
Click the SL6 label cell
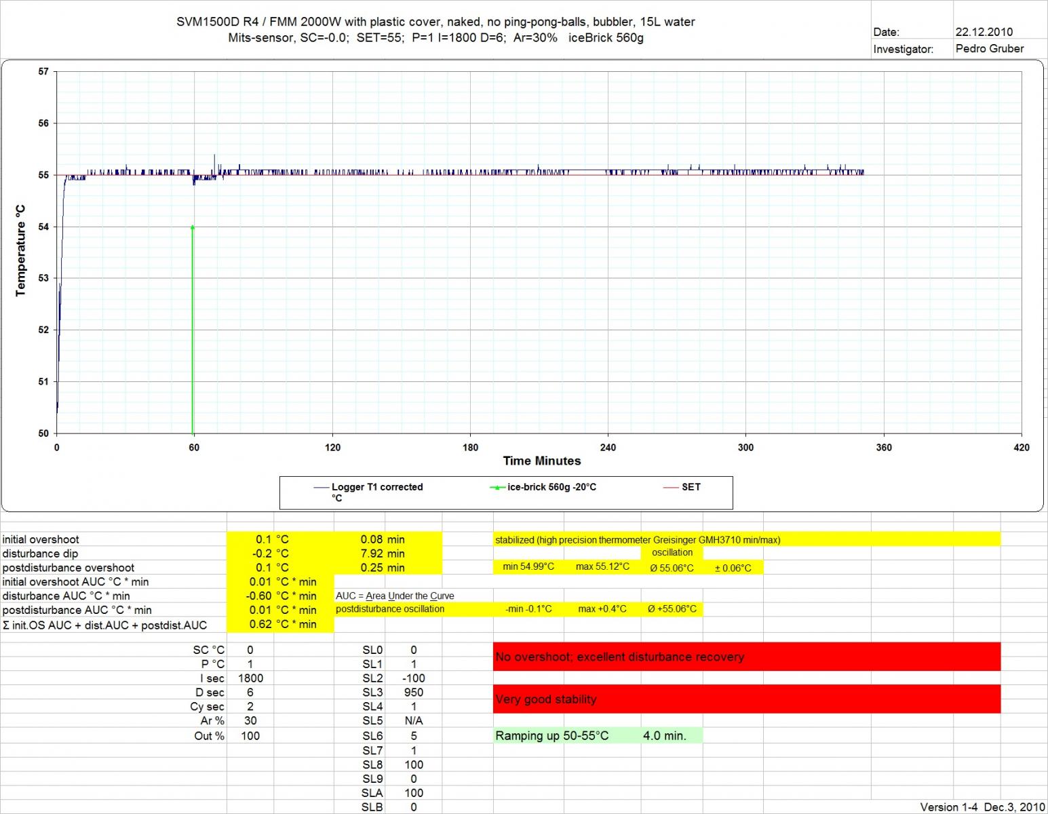[372, 735]
